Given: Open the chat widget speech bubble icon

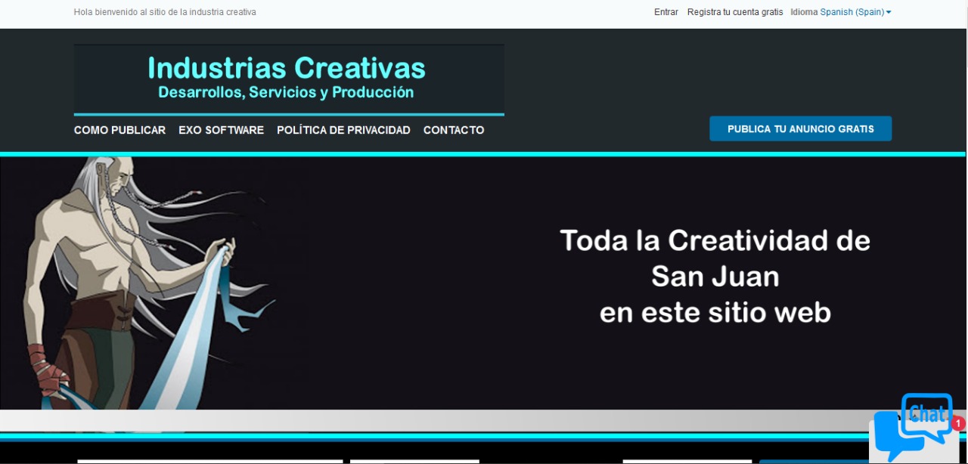Looking at the screenshot, I should click(x=913, y=428).
